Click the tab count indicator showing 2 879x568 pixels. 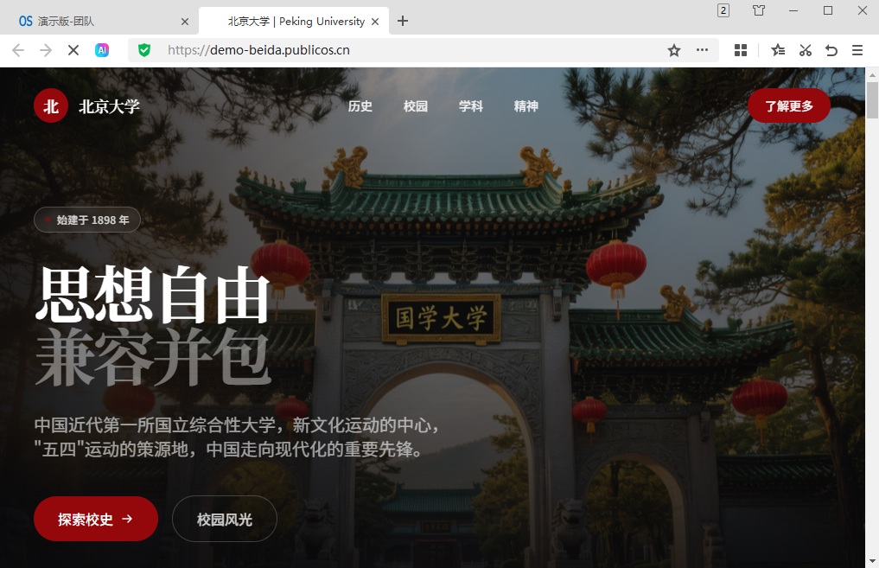(723, 10)
